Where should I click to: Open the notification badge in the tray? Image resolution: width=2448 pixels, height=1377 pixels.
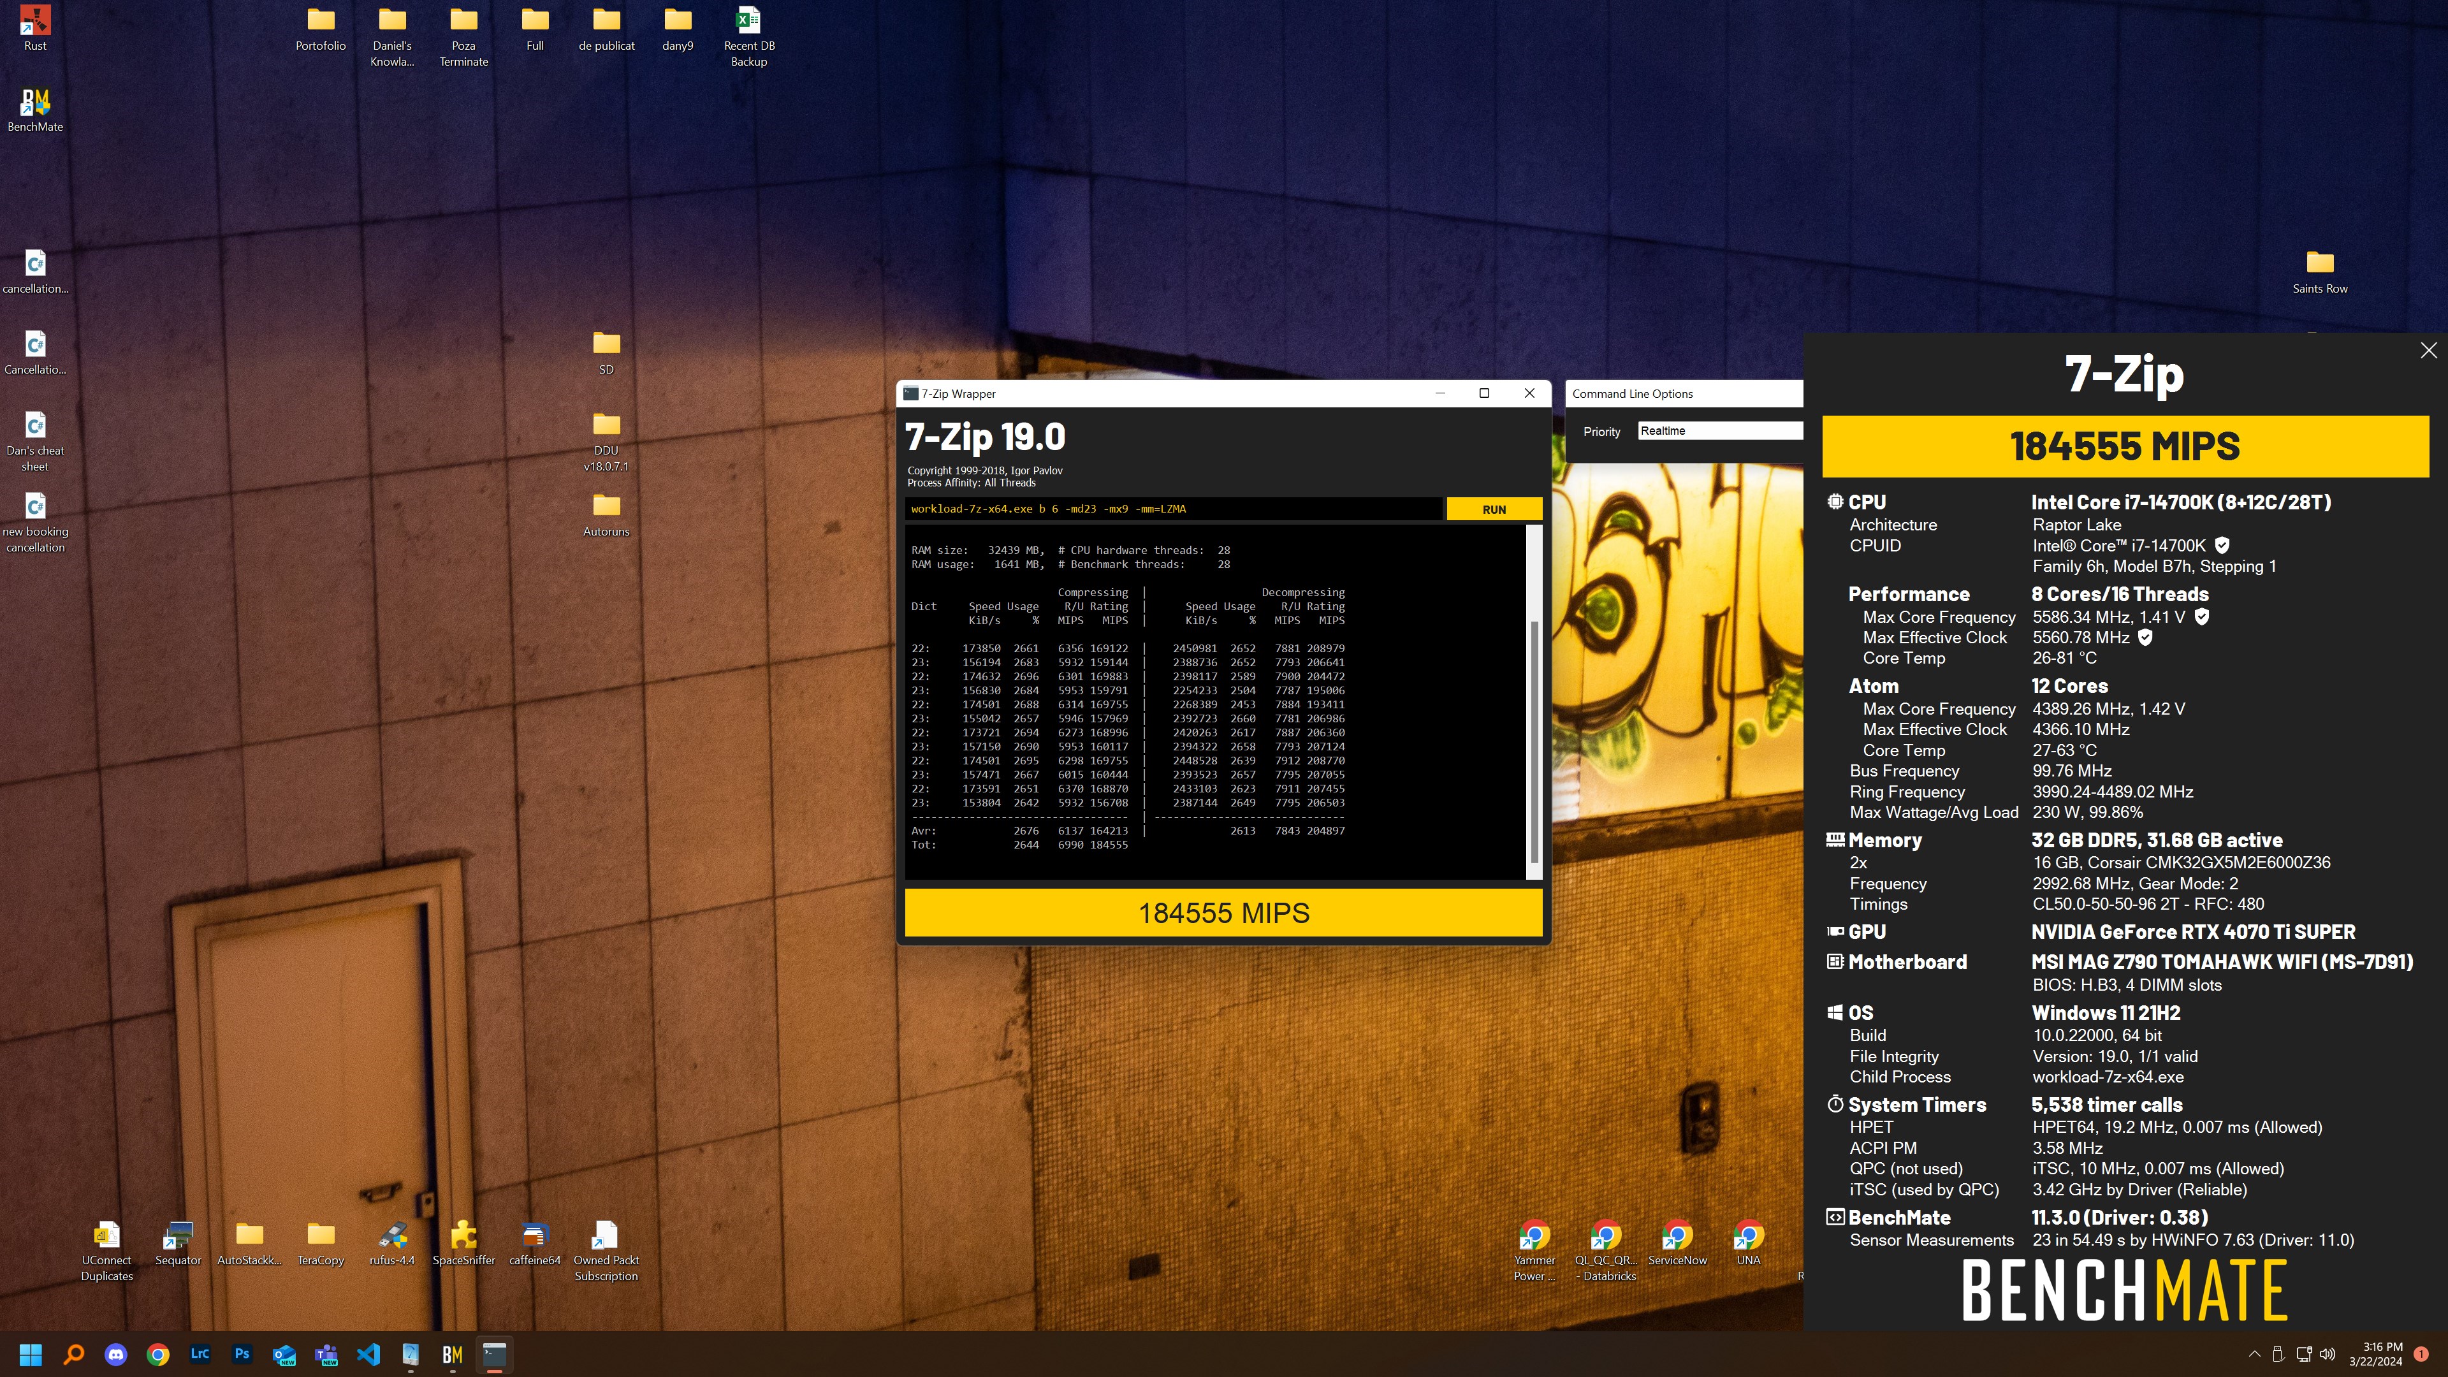(2421, 1354)
